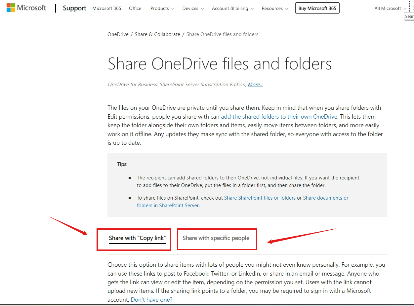Open the Share & Collaborate breadcrumb
Image resolution: width=414 pixels, height=306 pixels.
(157, 34)
